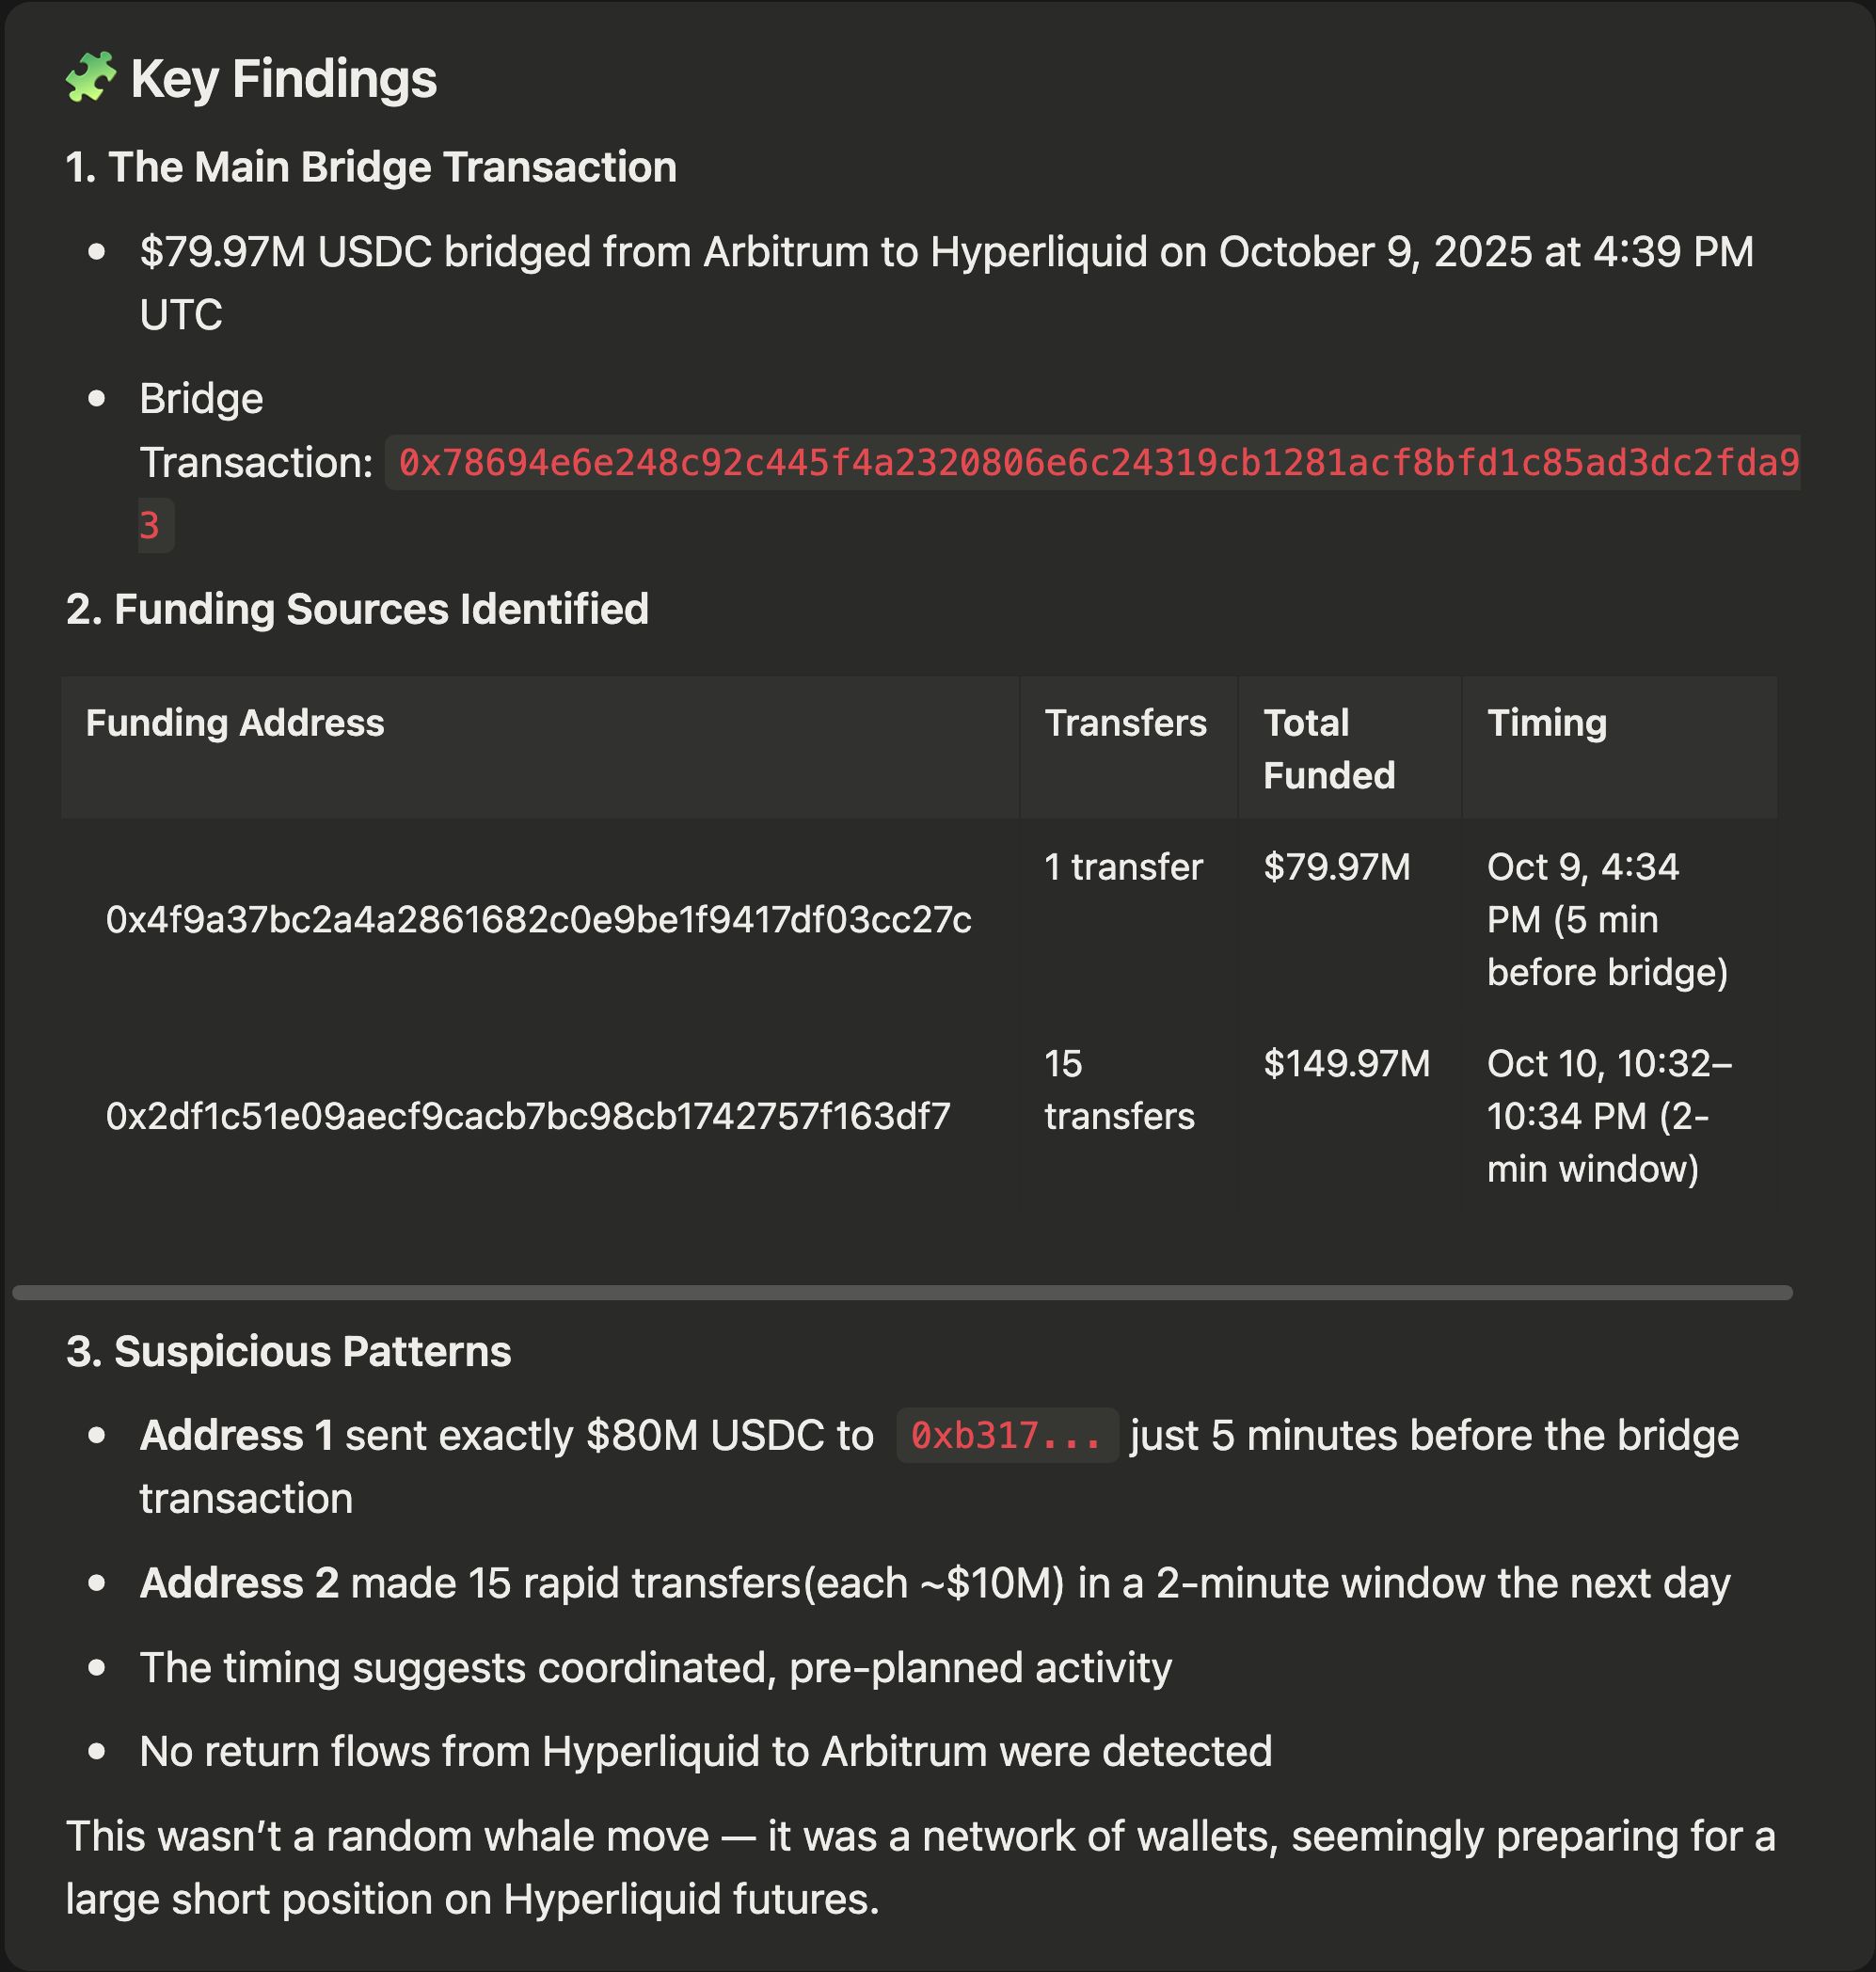The width and height of the screenshot is (1876, 1972).
Task: Click the Transfers column header
Action: click(1125, 723)
